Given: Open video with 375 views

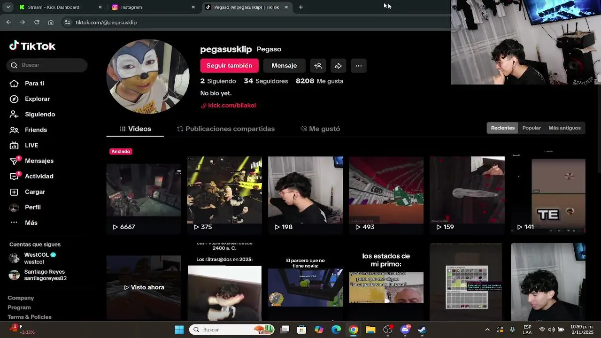Looking at the screenshot, I should [224, 191].
